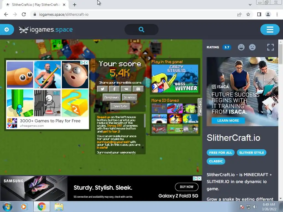
Task: Click LEARN MORE on ISACA ad
Action: [228, 120]
